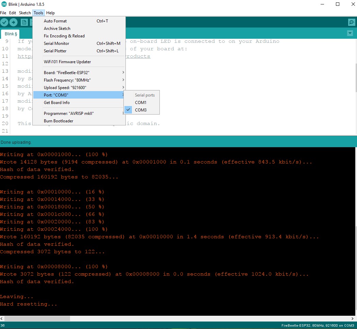The width and height of the screenshot is (357, 329).
Task: Expand the Upload Speed "921600" submenu
Action: 79,88
